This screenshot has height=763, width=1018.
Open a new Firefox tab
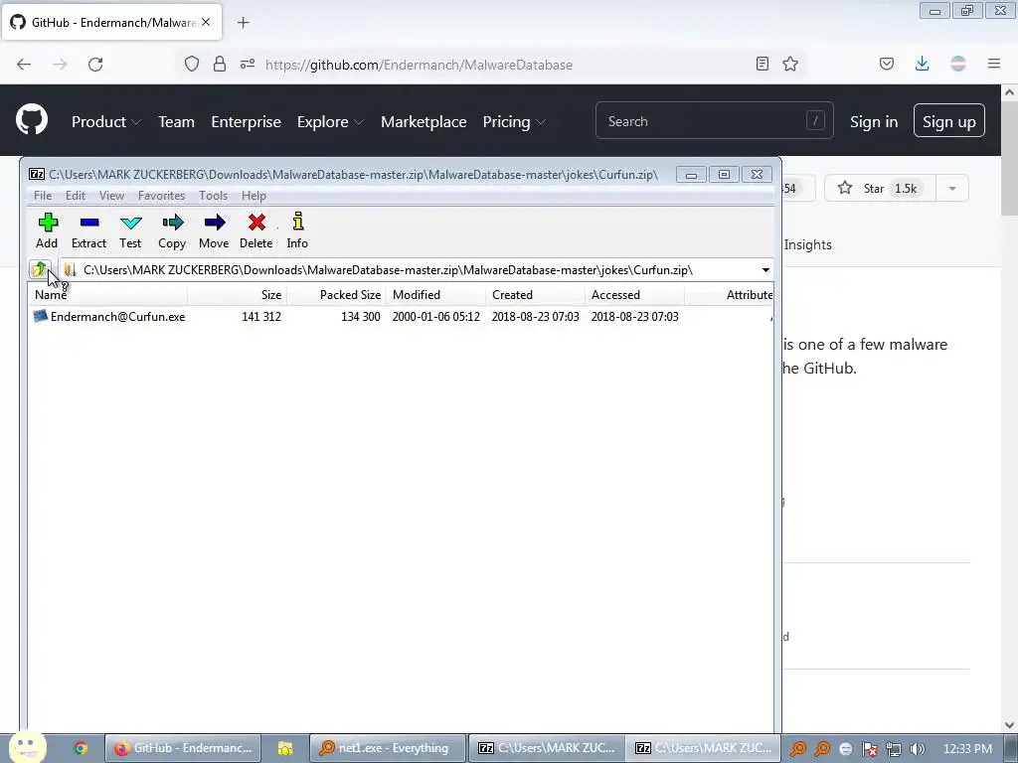243,23
